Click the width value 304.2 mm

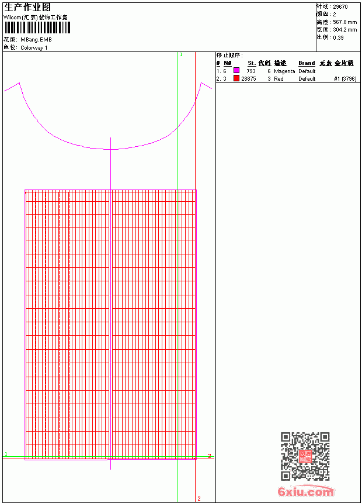coord(344,30)
